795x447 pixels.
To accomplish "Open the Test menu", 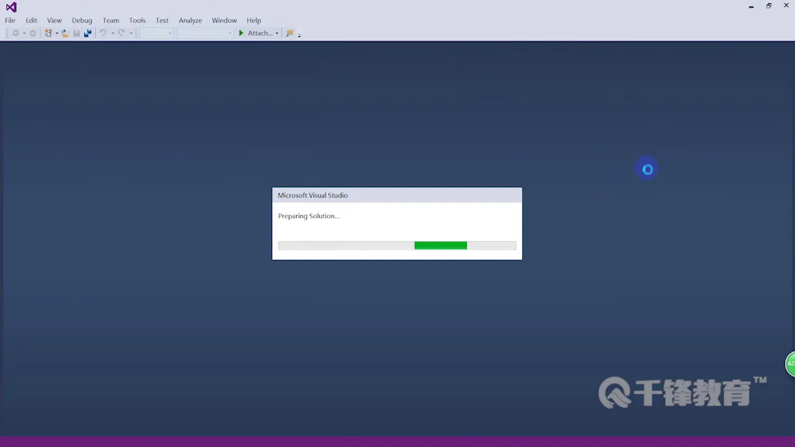I will click(162, 20).
